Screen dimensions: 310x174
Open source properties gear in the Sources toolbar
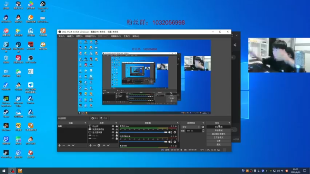coord(99,145)
